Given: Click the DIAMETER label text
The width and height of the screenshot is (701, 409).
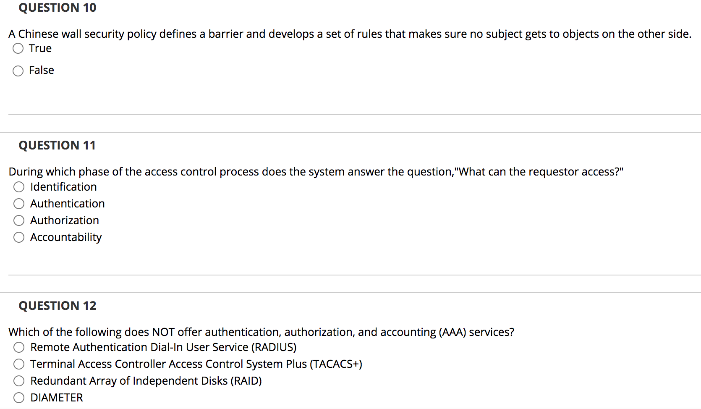Looking at the screenshot, I should pos(56,397).
